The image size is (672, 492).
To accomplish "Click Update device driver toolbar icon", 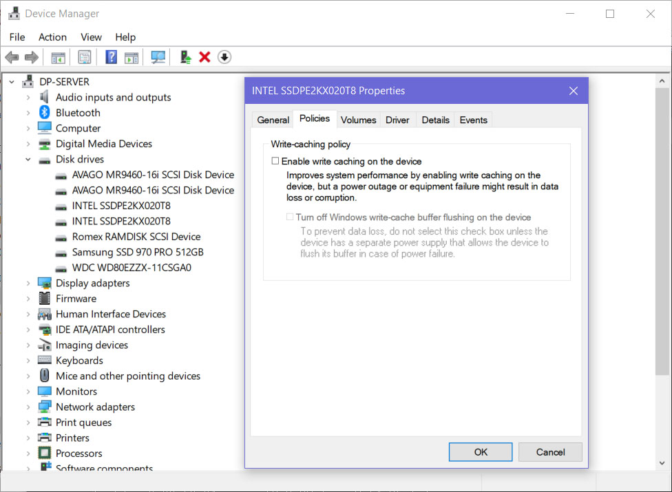I will pos(185,57).
